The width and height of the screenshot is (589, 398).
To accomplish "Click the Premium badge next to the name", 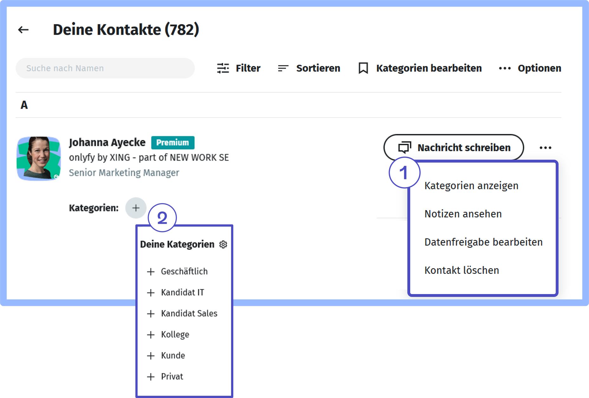I will pyautogui.click(x=173, y=142).
